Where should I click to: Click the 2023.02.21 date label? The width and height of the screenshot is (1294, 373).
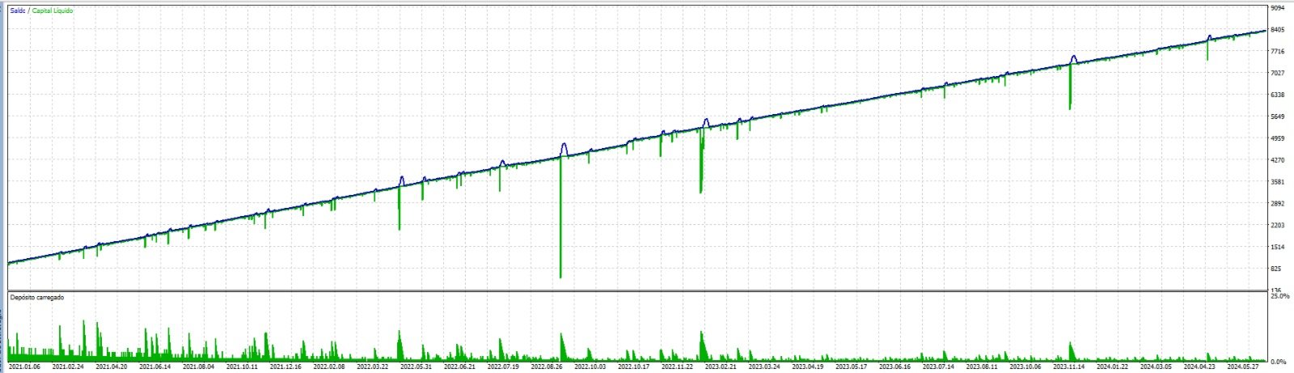pos(721,367)
